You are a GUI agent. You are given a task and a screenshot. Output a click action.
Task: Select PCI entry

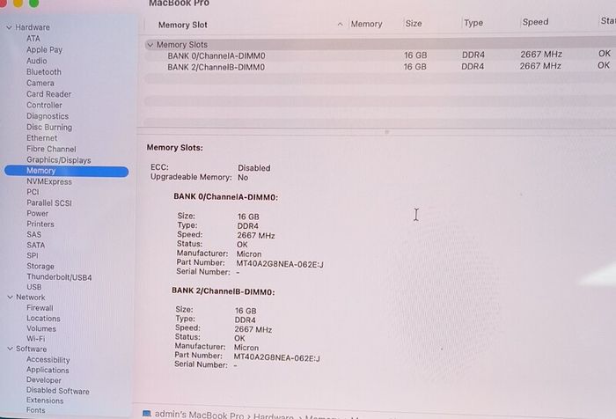[x=33, y=192]
